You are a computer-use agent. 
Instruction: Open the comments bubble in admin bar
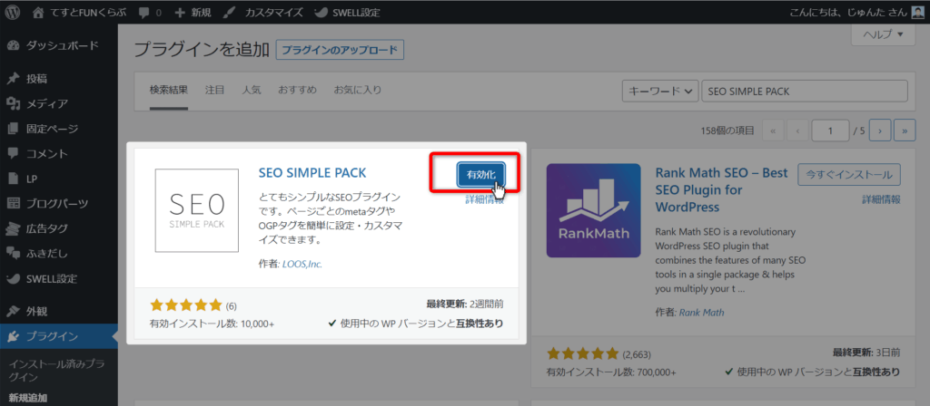[143, 12]
